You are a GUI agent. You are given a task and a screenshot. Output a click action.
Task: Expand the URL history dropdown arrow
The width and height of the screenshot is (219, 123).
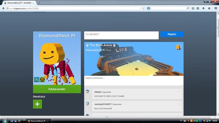point(141,8)
